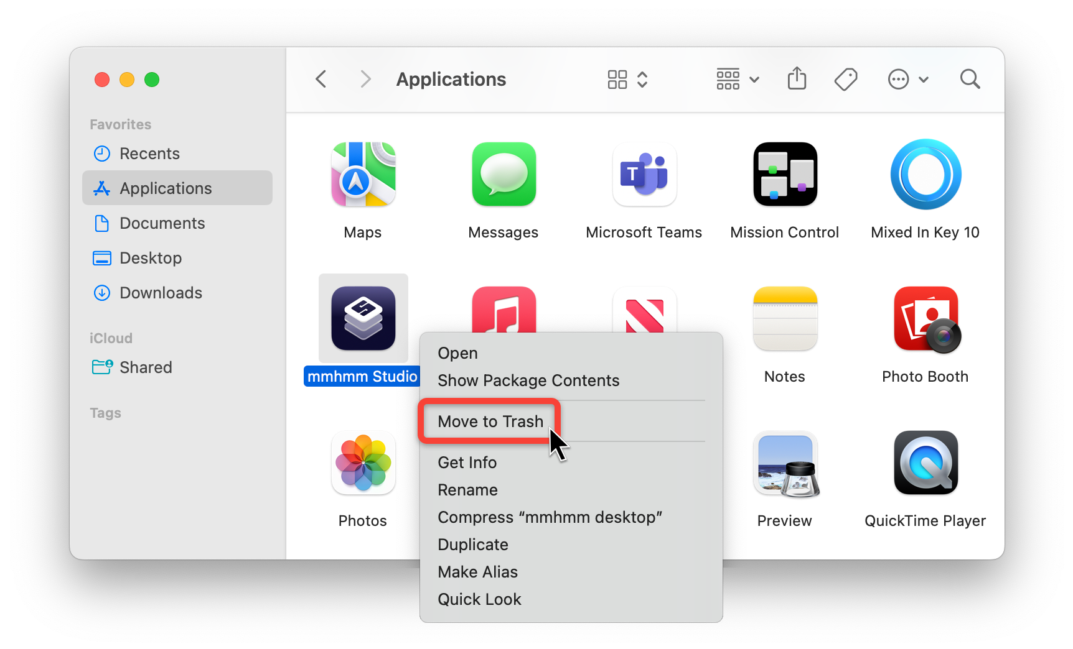Open Documents in the sidebar
Screen dimensions: 1073x649
[x=177, y=223]
